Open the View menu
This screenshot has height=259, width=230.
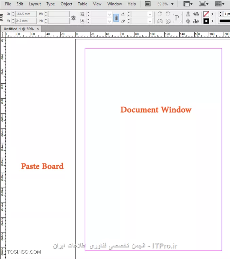97,4
